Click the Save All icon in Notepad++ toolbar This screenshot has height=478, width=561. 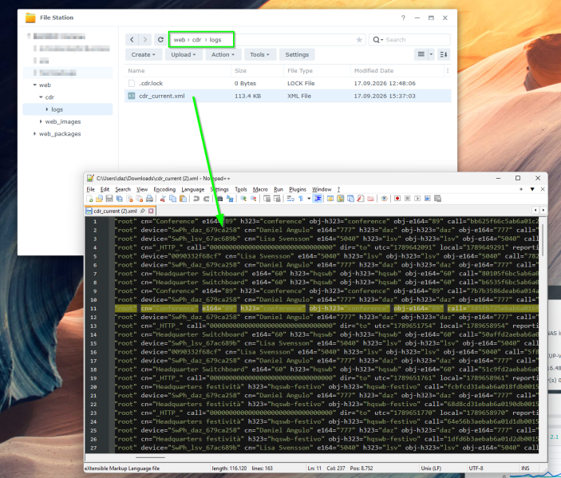coord(119,199)
